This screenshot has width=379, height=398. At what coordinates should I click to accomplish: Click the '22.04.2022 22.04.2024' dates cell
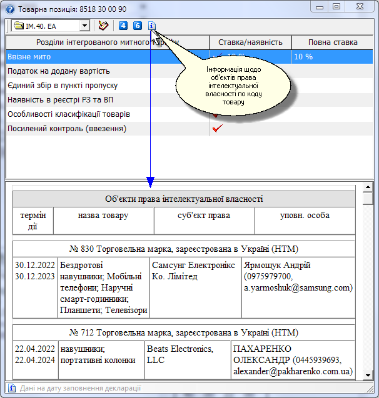35,360
